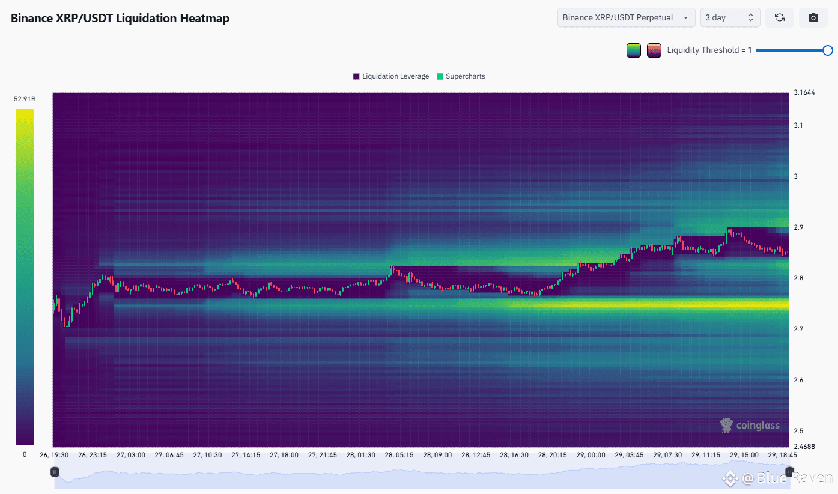Click the left range handle on timeline
The height and width of the screenshot is (494, 838).
tap(55, 472)
